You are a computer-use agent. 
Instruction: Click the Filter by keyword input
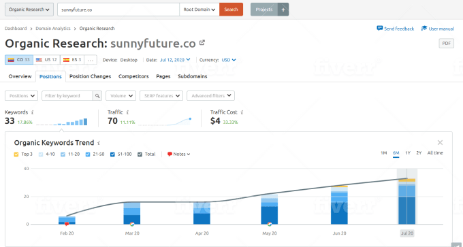tap(67, 96)
